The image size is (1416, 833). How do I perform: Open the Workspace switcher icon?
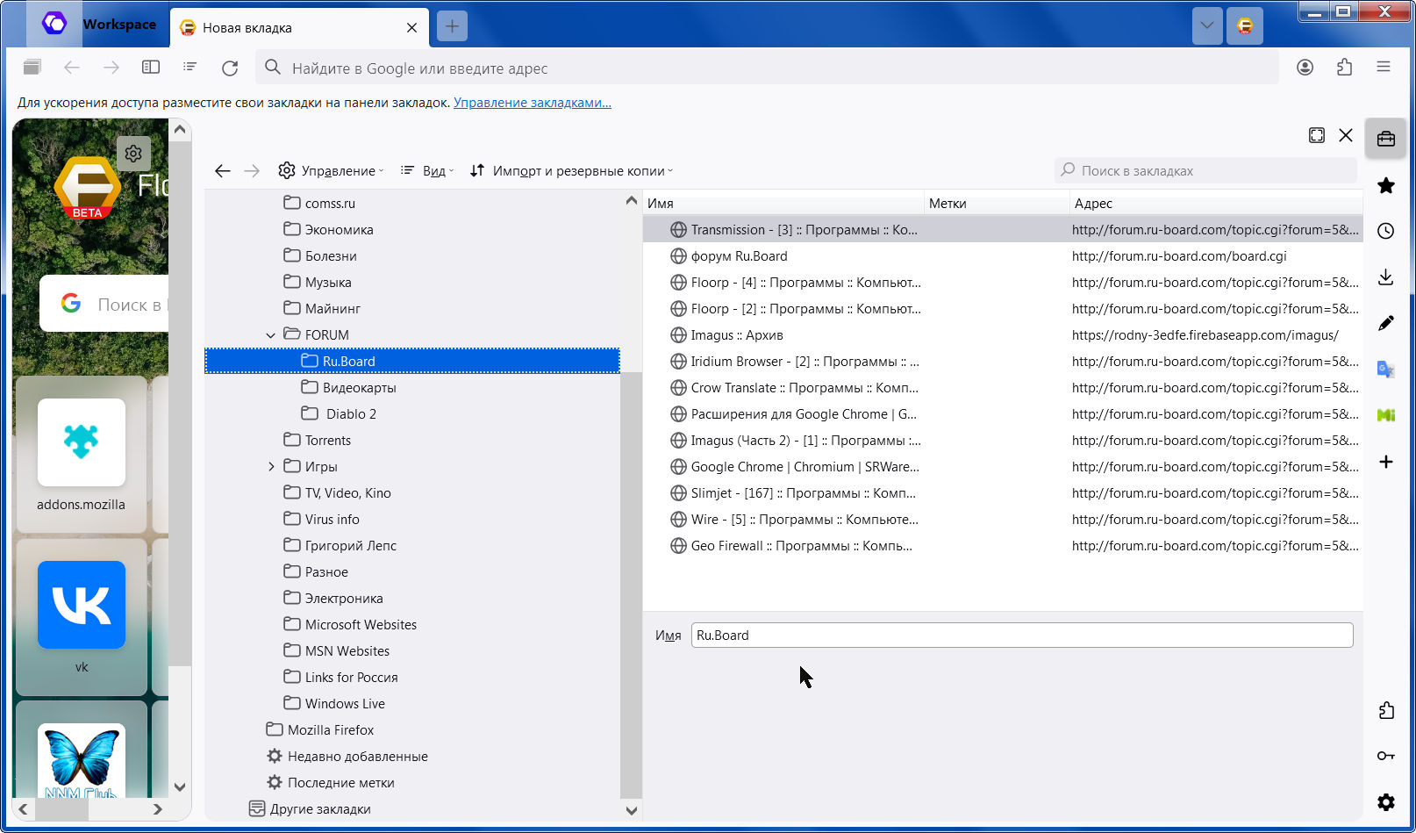(x=54, y=24)
